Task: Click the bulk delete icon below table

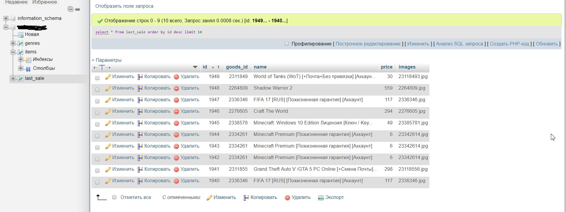Action: click(287, 198)
